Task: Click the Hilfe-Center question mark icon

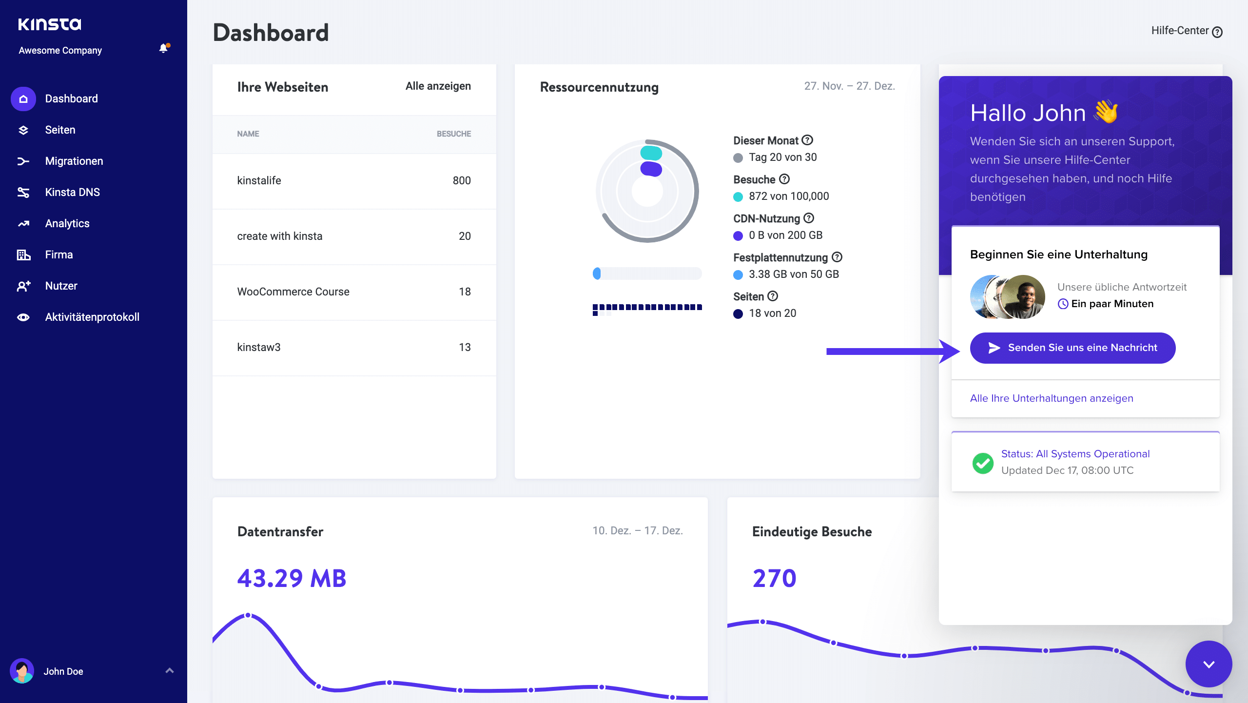Action: (1218, 31)
